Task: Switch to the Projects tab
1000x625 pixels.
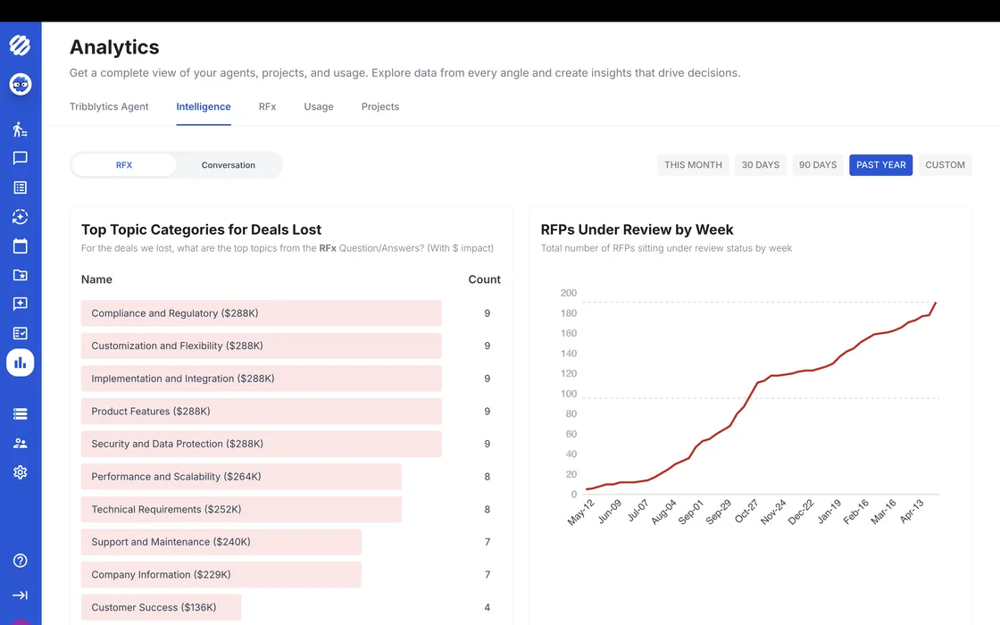Action: (x=380, y=106)
